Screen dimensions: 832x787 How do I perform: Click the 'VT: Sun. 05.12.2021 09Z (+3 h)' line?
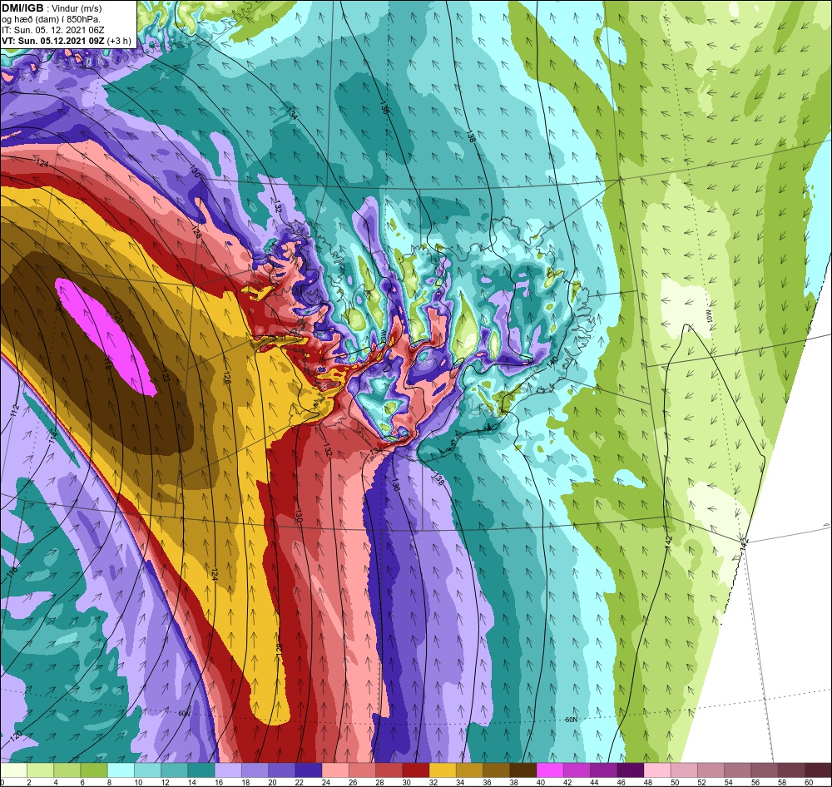[67, 41]
